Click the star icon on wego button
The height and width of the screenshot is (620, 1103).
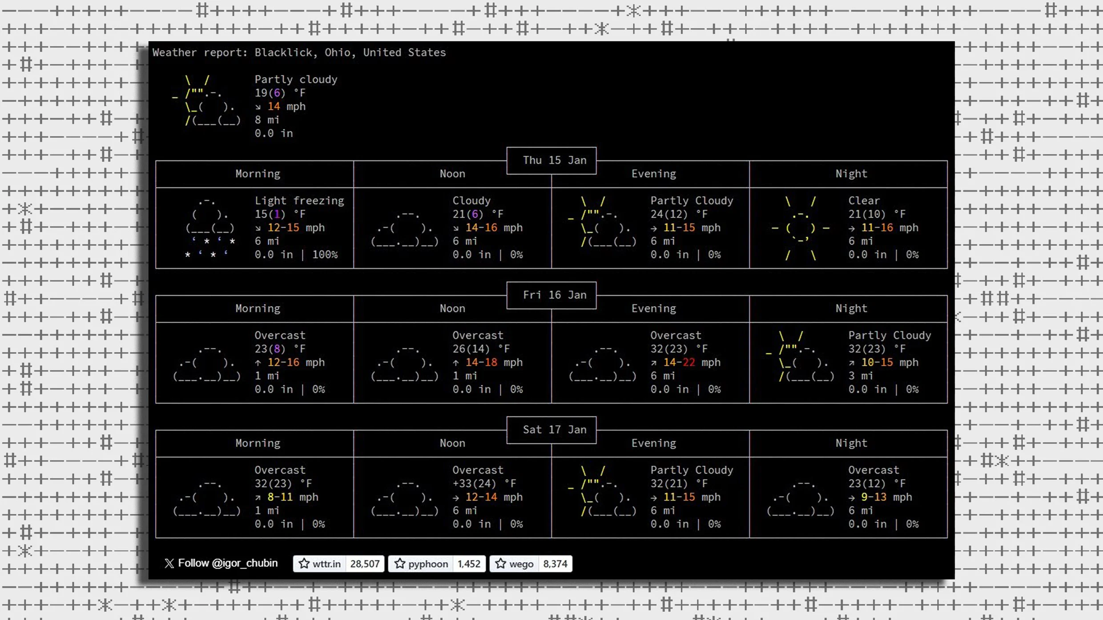[x=501, y=564]
